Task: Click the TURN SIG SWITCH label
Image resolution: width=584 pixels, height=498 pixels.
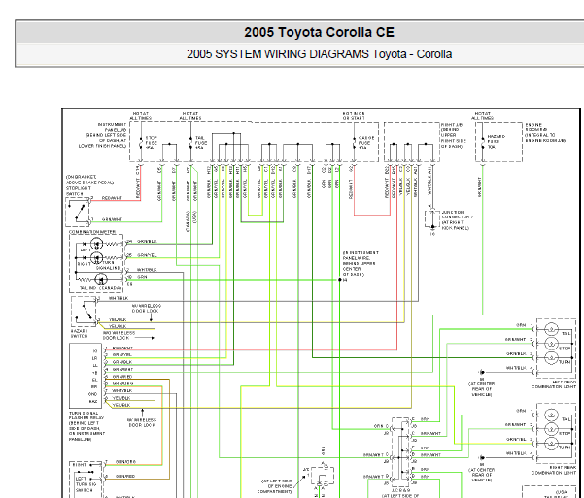Action: pyautogui.click(x=86, y=484)
